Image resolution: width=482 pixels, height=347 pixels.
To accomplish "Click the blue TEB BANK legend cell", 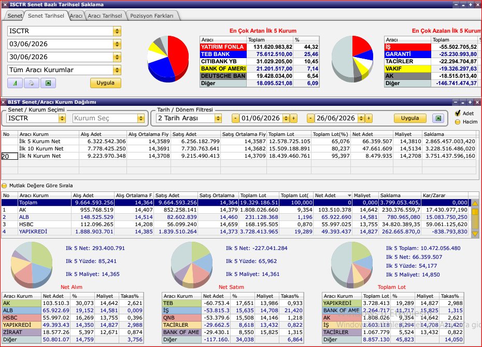I will 223,54.
